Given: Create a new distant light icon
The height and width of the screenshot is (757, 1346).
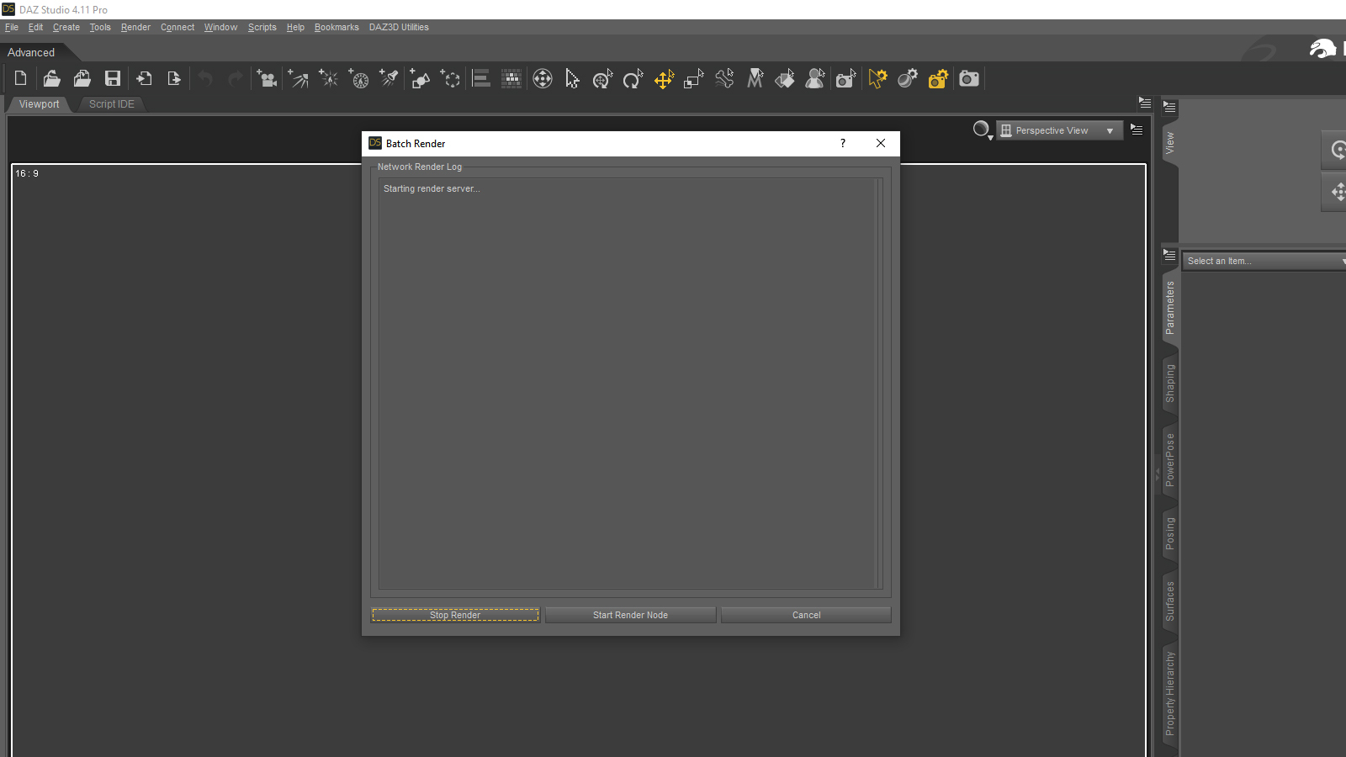Looking at the screenshot, I should coord(298,79).
